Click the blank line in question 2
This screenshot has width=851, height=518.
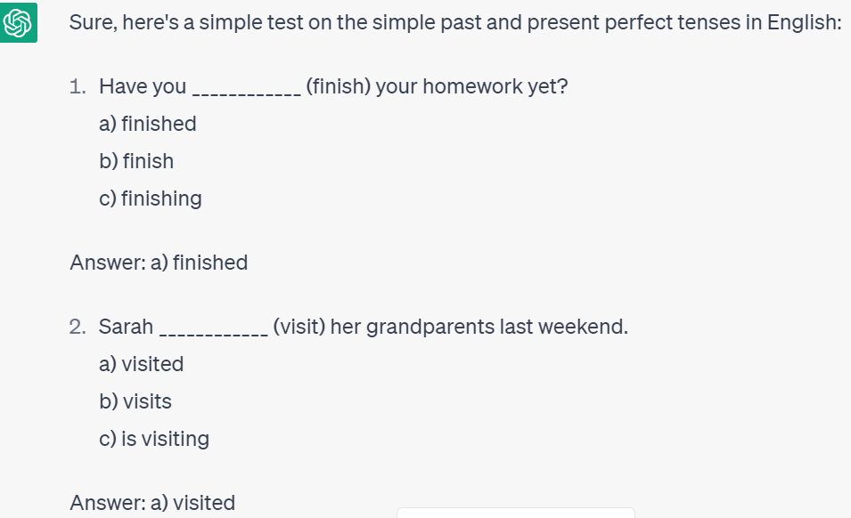[213, 330]
